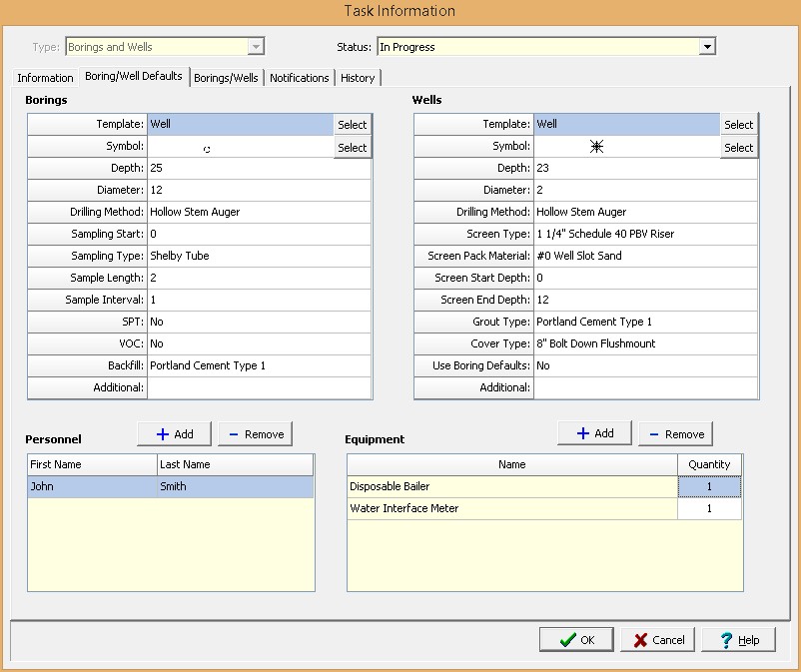Screen dimensions: 801x672
Task: Click the Cancel button
Action: (657, 640)
